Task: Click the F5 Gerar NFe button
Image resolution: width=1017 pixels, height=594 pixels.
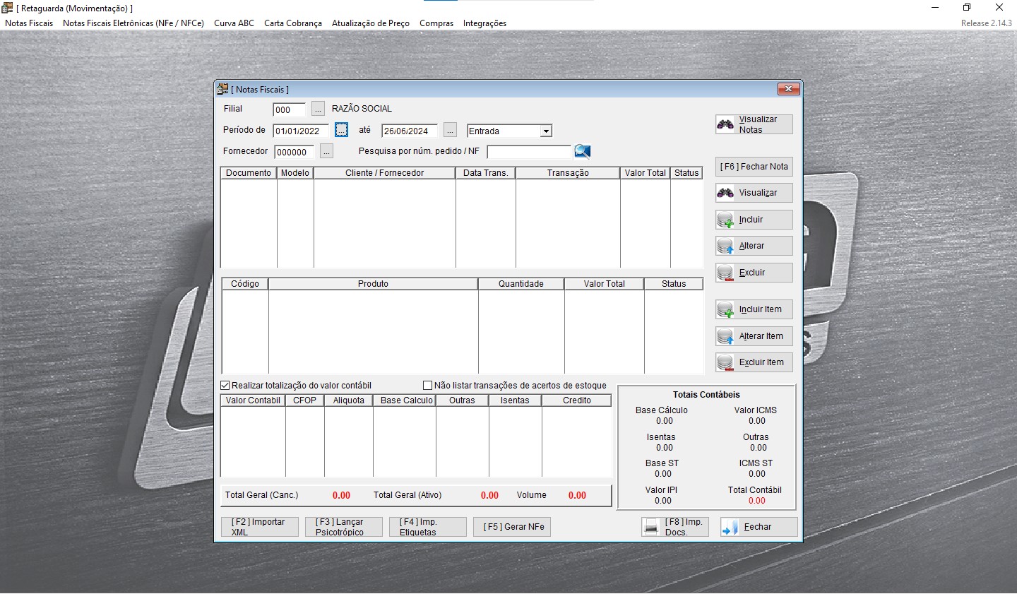Action: 513,527
